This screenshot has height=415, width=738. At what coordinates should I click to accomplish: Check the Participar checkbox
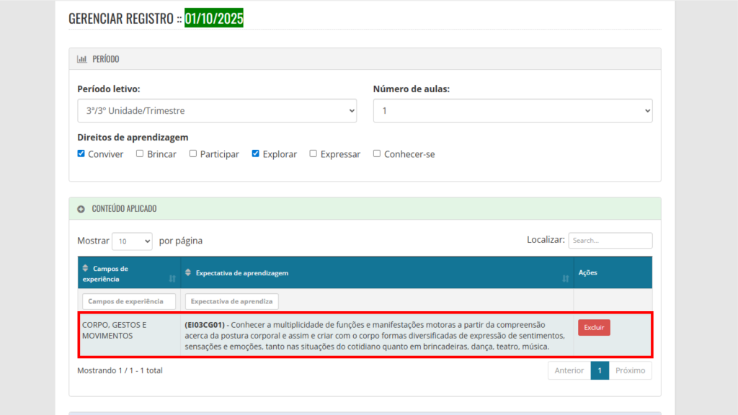pyautogui.click(x=193, y=153)
